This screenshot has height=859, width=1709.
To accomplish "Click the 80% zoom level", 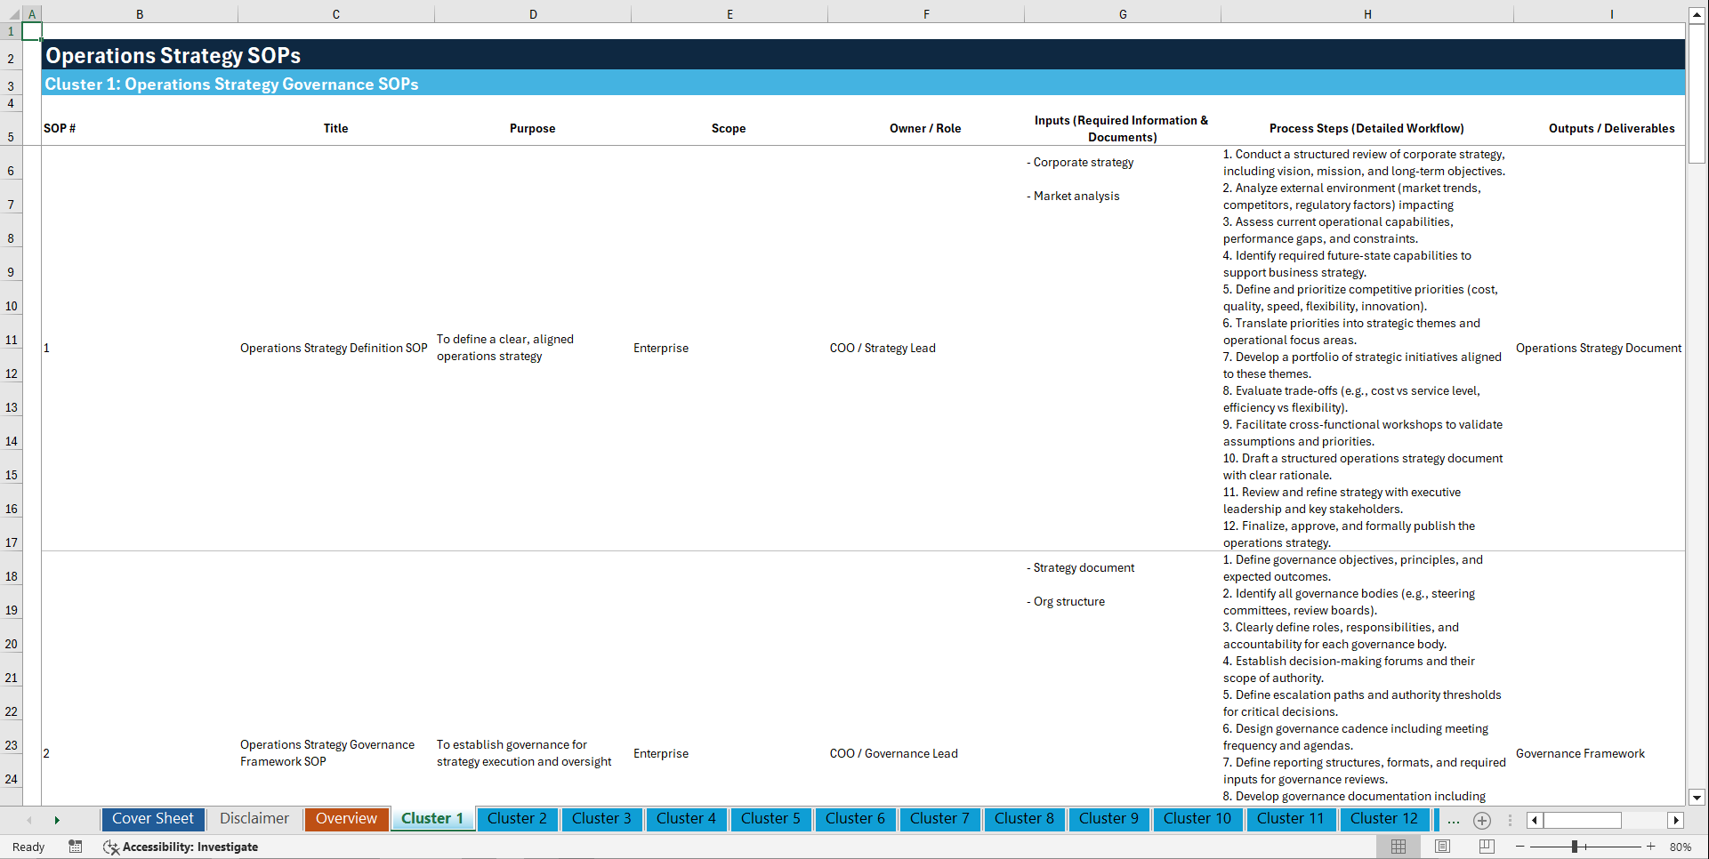I will (1680, 847).
